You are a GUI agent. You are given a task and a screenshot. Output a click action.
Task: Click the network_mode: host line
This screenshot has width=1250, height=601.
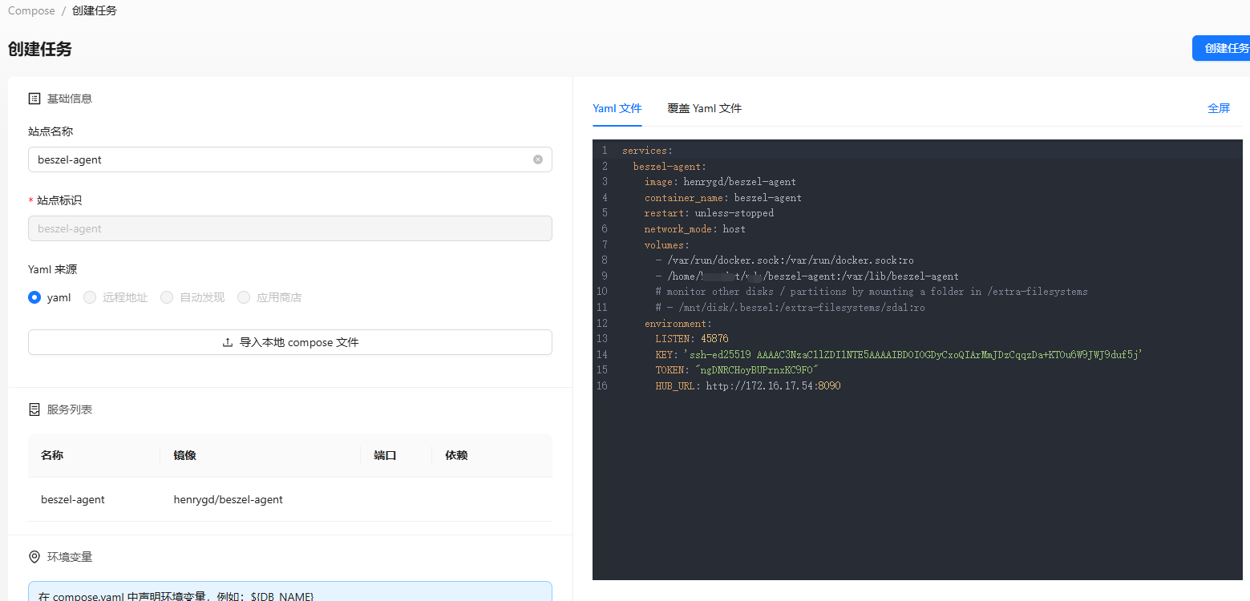[695, 229]
